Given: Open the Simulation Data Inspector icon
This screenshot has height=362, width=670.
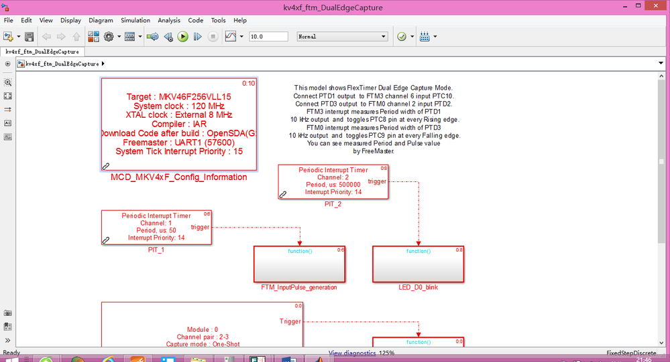Looking at the screenshot, I should (231, 37).
